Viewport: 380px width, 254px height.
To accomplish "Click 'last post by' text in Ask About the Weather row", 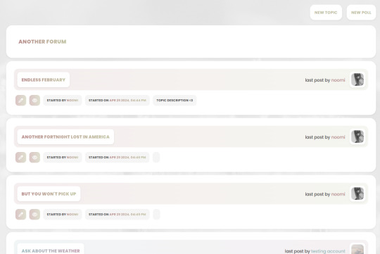I will pyautogui.click(x=298, y=251).
